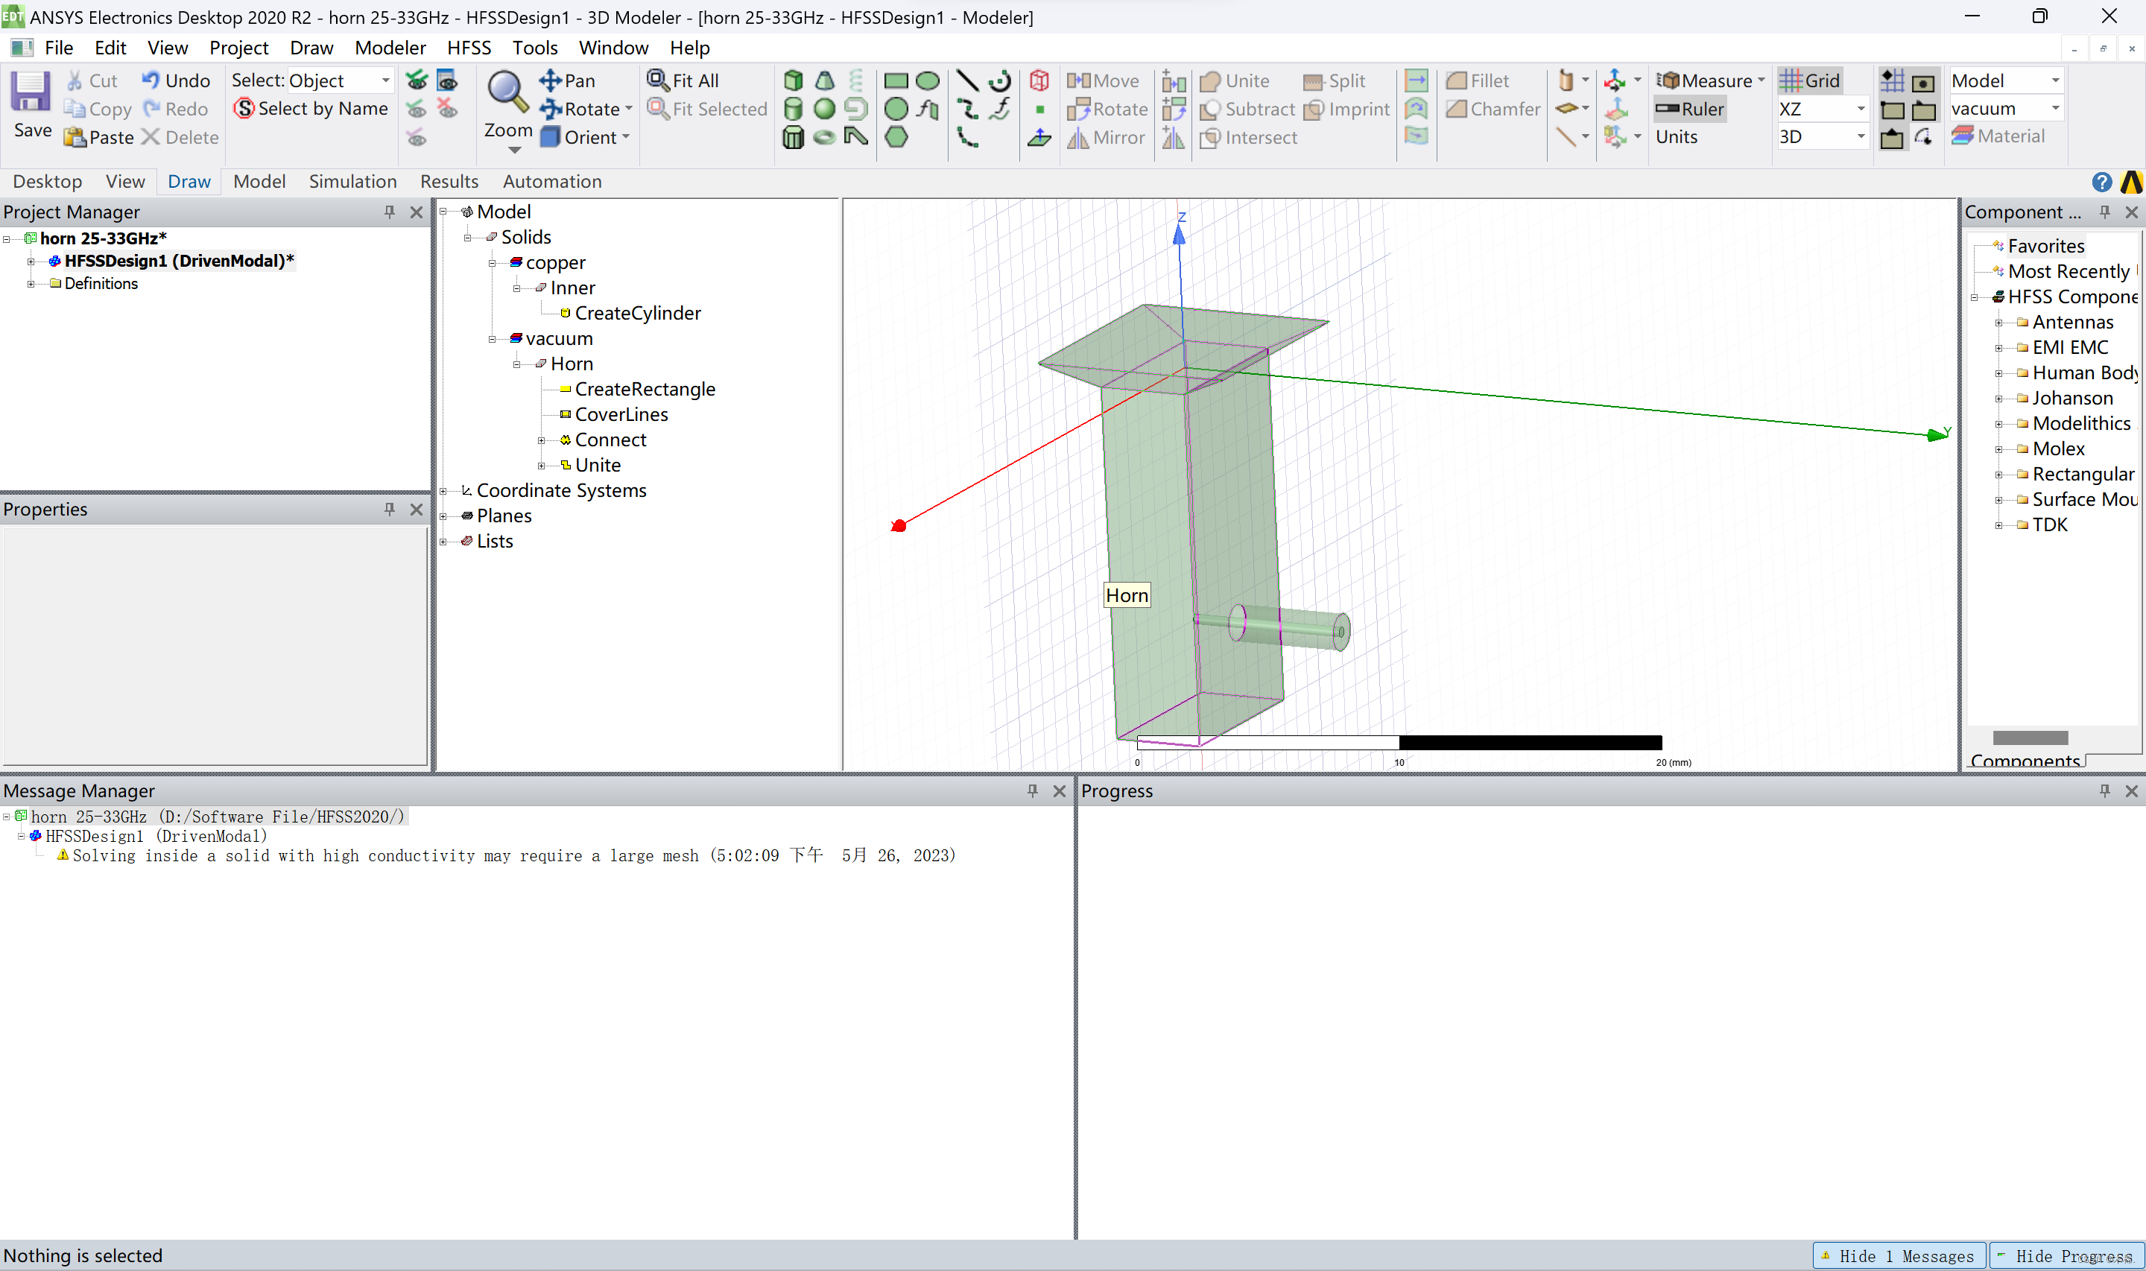Open the blue Help question mark icon
Viewport: 2146px width, 1271px height.
2101,182
